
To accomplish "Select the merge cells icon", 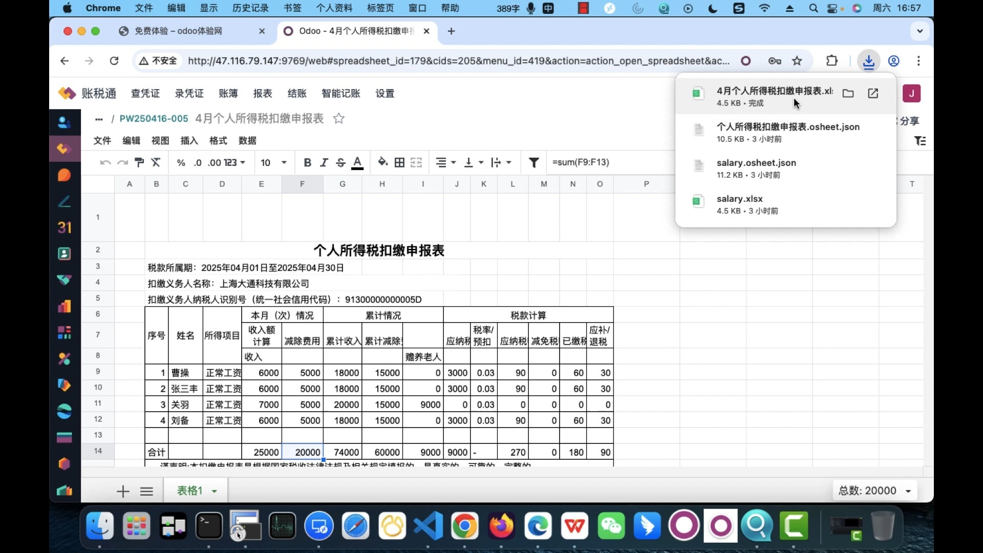I will click(x=416, y=162).
